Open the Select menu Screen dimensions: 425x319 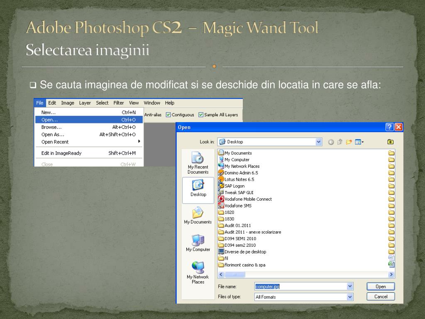pos(102,103)
